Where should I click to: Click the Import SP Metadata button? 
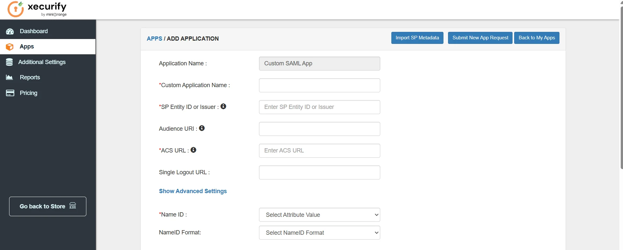point(417,38)
